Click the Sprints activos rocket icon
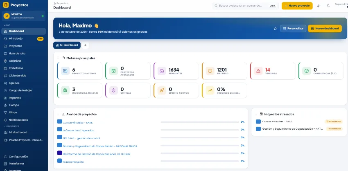This screenshot has height=171, width=348. point(162,90)
